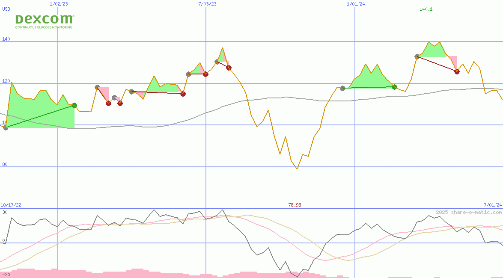This screenshot has height=278, width=503.
Task: Click the 7/03/23 date label
Action: tap(207, 4)
